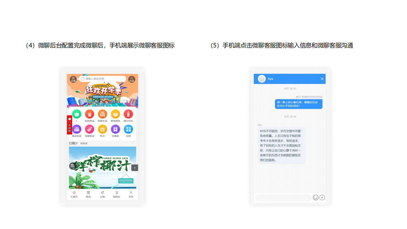Screen dimensions: 407x229
Task: Click the 今天 20:55 timestamp
Action: click(x=290, y=117)
